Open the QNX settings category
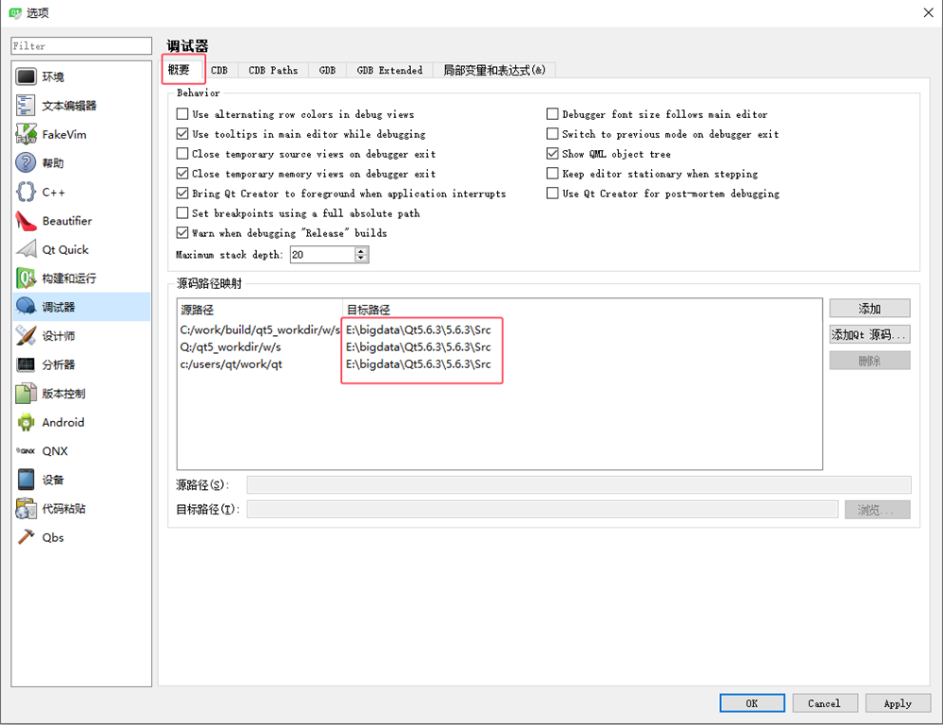Viewport: 943px width, 725px height. point(81,451)
